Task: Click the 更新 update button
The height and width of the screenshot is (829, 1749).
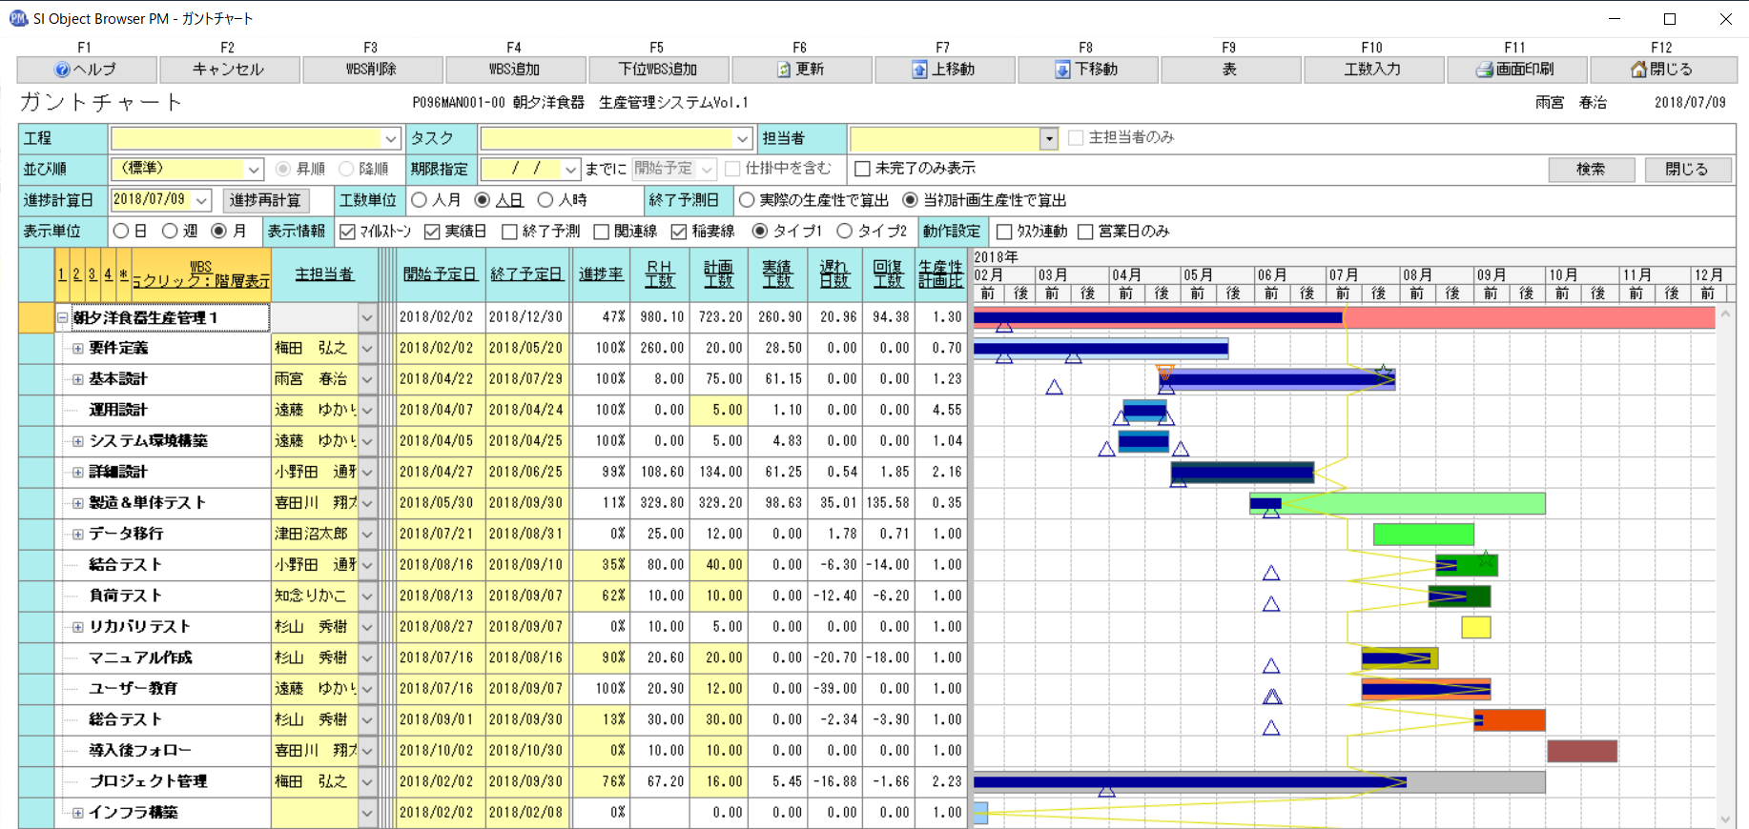Action: pyautogui.click(x=800, y=70)
